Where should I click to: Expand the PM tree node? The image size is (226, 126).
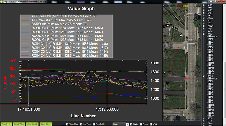pos(204,21)
